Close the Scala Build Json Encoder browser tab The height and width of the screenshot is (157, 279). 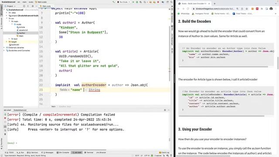click(x=209, y=3)
